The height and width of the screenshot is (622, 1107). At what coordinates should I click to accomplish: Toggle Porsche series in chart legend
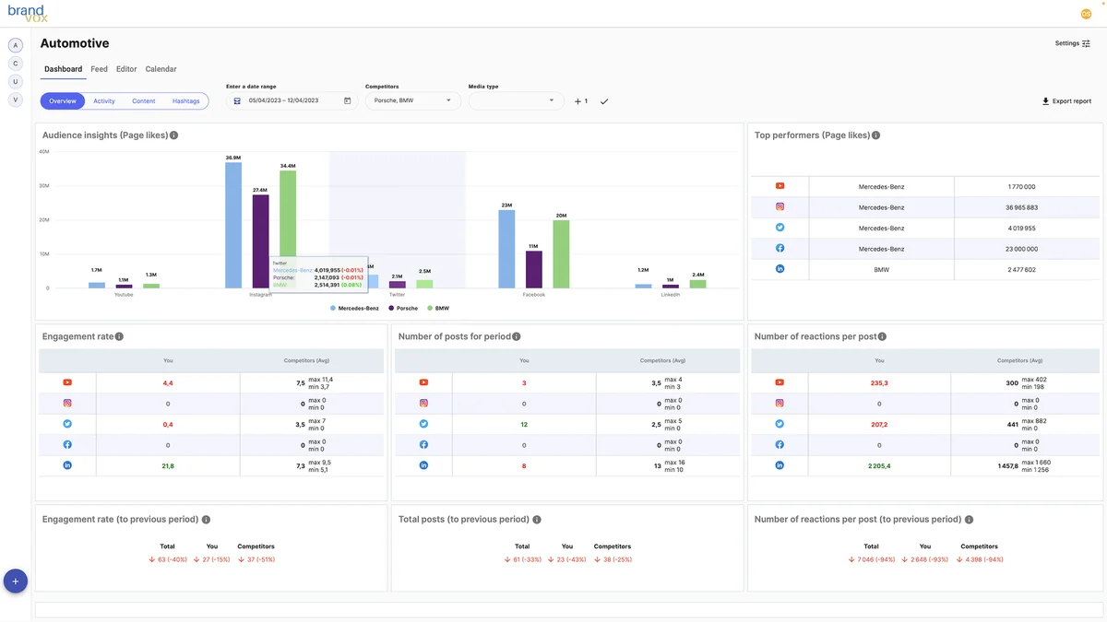tap(403, 308)
